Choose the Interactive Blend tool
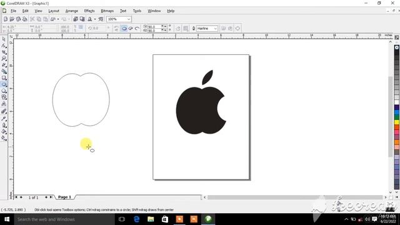The height and width of the screenshot is (225, 400). pos(4,111)
